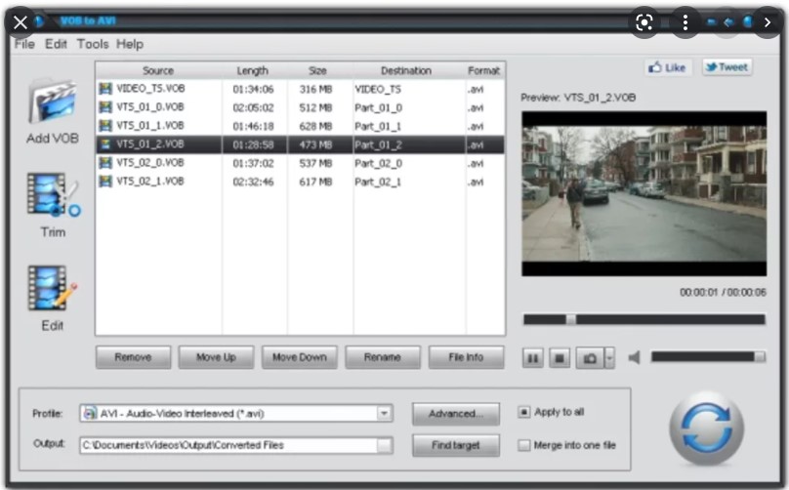This screenshot has height=490, width=789.
Task: Open the Help menu
Action: coord(130,44)
